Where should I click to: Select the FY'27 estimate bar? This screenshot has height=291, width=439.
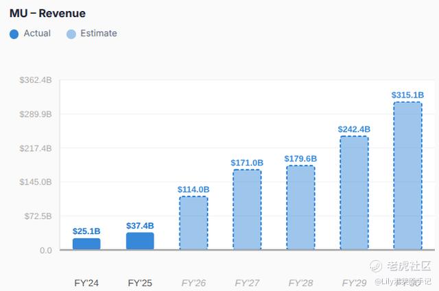247,209
